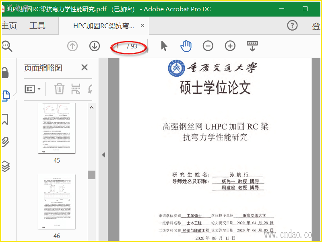Screen dimensions: 322x242
Task: Select page 45 thumbnail
Action: pos(57,128)
